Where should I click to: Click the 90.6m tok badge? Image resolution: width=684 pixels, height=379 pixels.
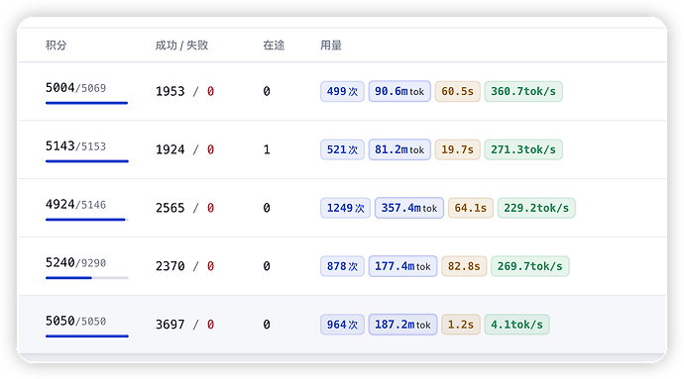[399, 91]
